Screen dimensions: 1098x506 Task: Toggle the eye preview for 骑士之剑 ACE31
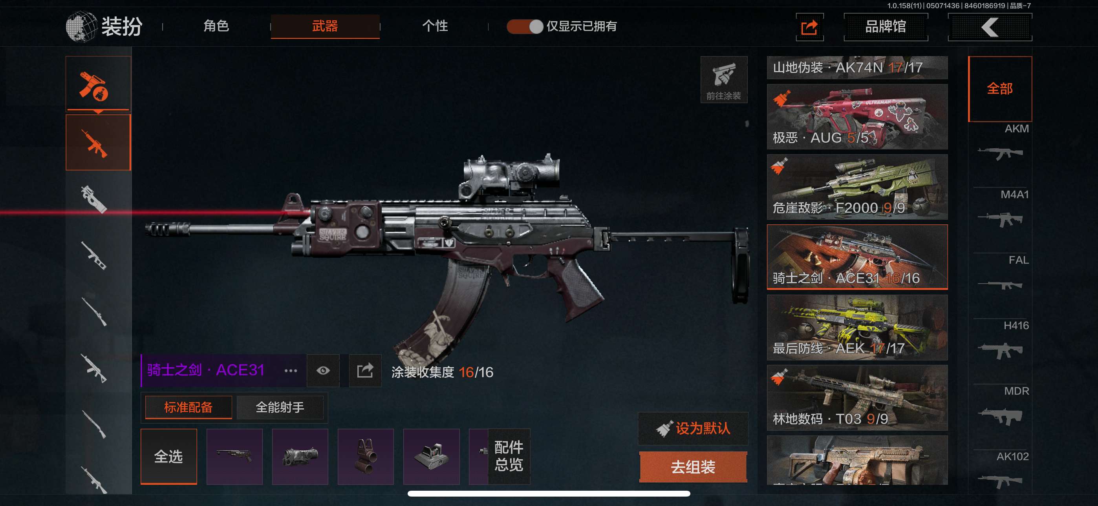pos(323,371)
